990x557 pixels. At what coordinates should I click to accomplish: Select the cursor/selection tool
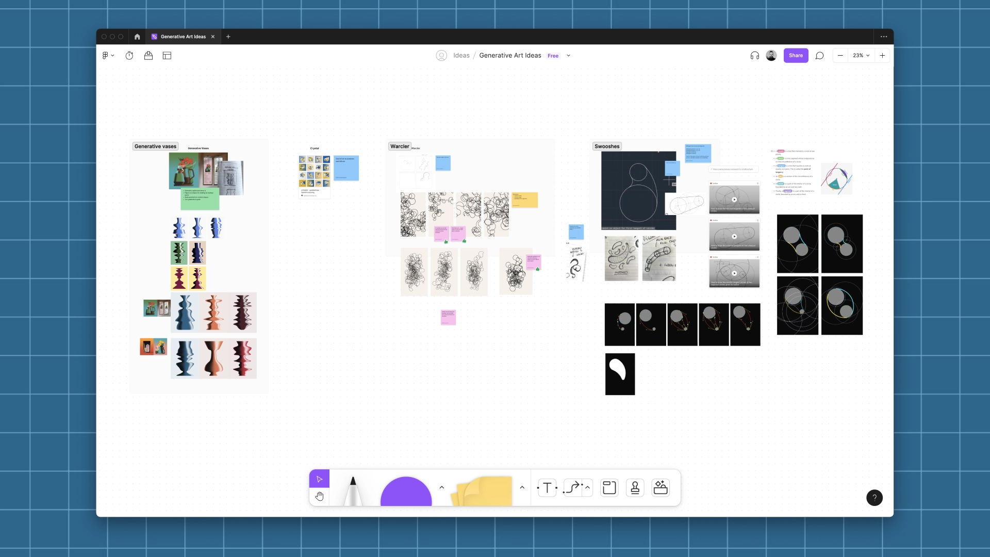(319, 479)
